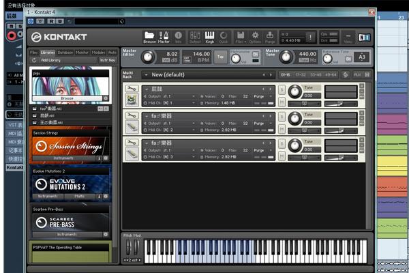Click the pitch wheel beside the keyboard

click(128, 247)
